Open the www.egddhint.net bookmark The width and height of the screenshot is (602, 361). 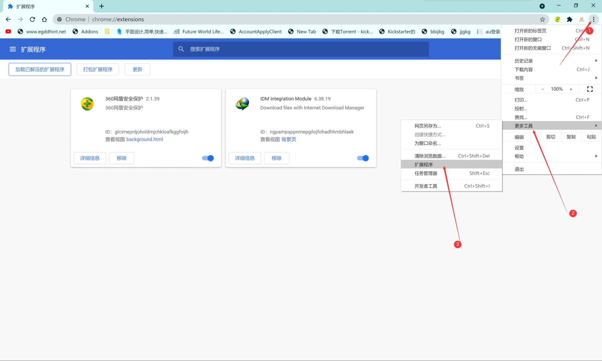[x=42, y=31]
